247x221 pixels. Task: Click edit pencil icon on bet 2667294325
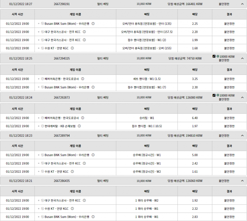coord(214,56)
